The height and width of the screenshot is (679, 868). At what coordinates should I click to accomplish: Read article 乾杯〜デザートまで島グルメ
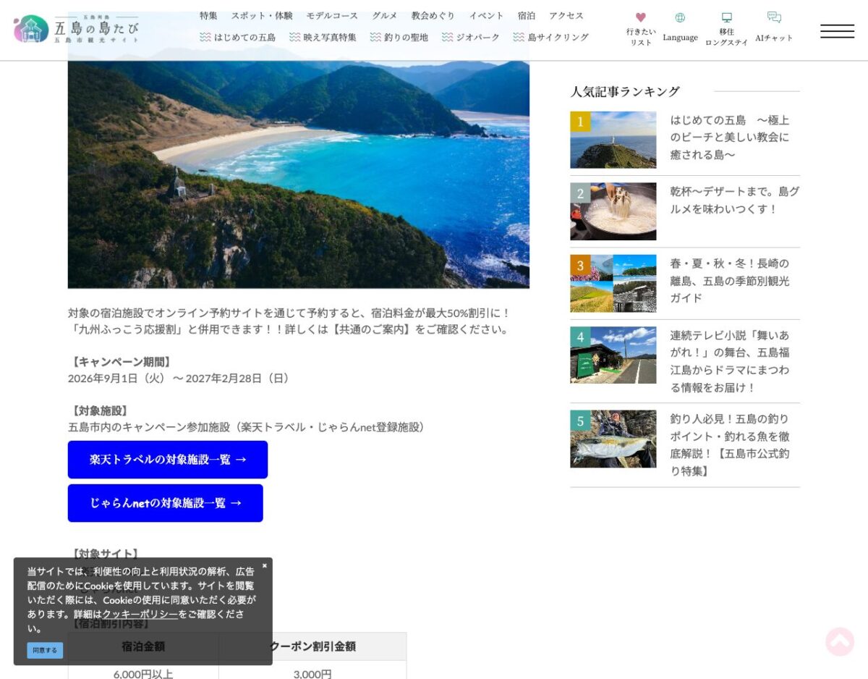click(x=735, y=201)
